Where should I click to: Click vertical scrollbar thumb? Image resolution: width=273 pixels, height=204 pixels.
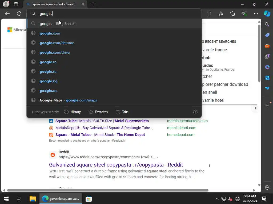(259, 53)
